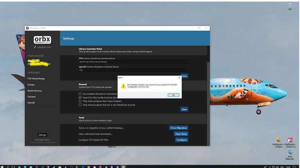Open the North America category

pyautogui.click(x=35, y=91)
